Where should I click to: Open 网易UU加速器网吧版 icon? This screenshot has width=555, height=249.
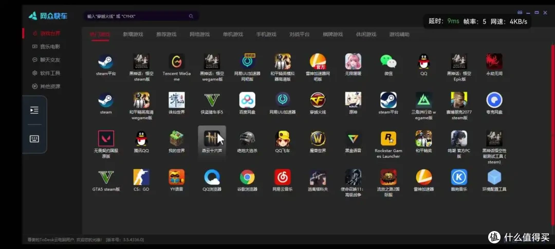[247, 61]
